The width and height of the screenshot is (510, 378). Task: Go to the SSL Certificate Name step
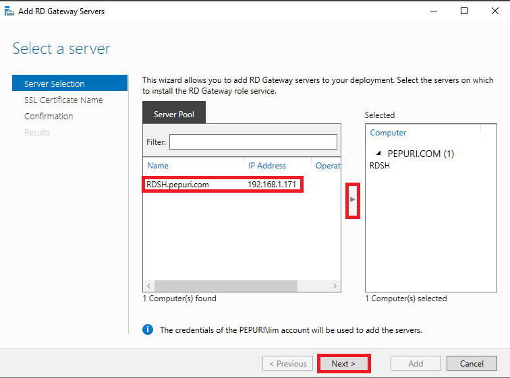tap(63, 100)
